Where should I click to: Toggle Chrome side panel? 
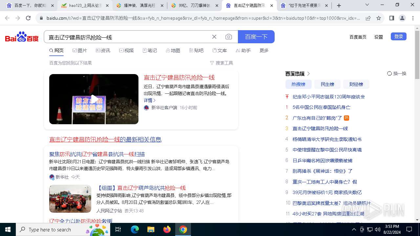pos(391,18)
